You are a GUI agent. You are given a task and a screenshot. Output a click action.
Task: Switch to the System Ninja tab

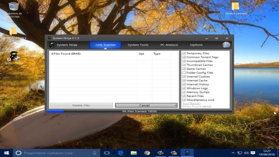67,45
